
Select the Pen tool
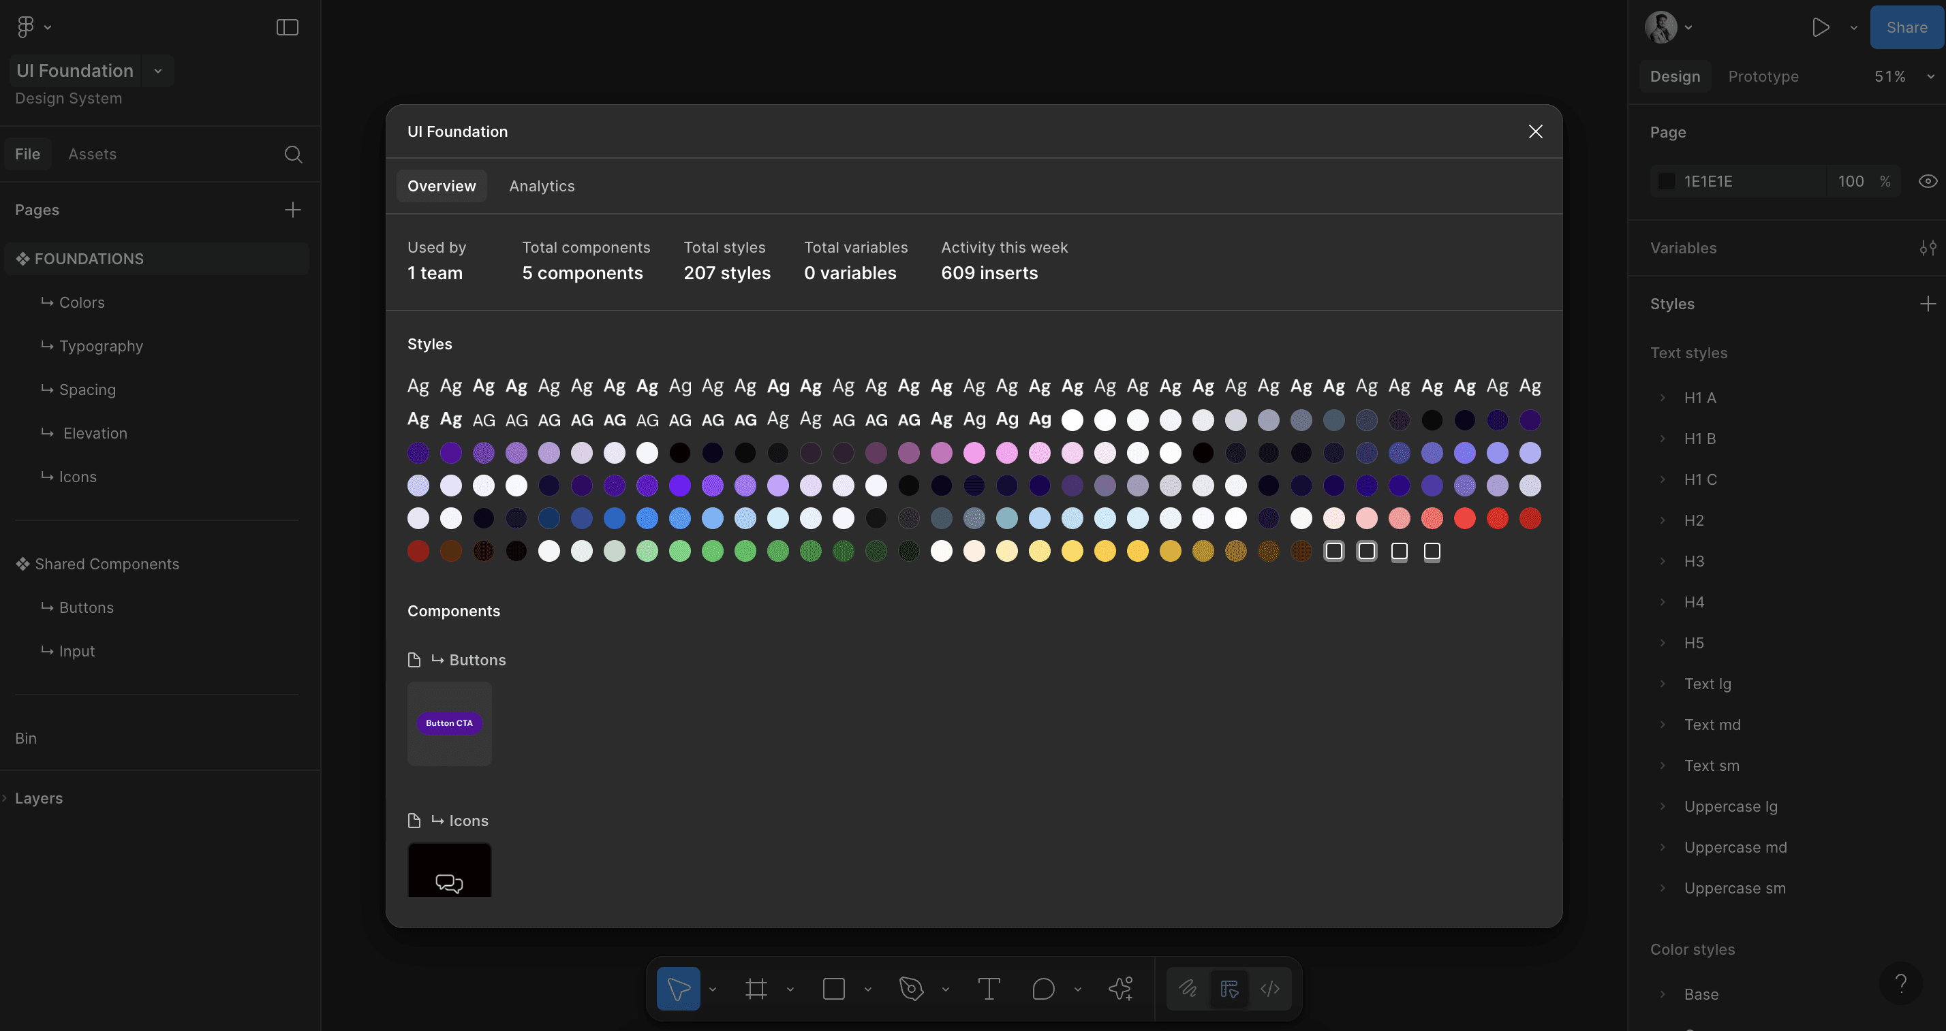point(911,988)
